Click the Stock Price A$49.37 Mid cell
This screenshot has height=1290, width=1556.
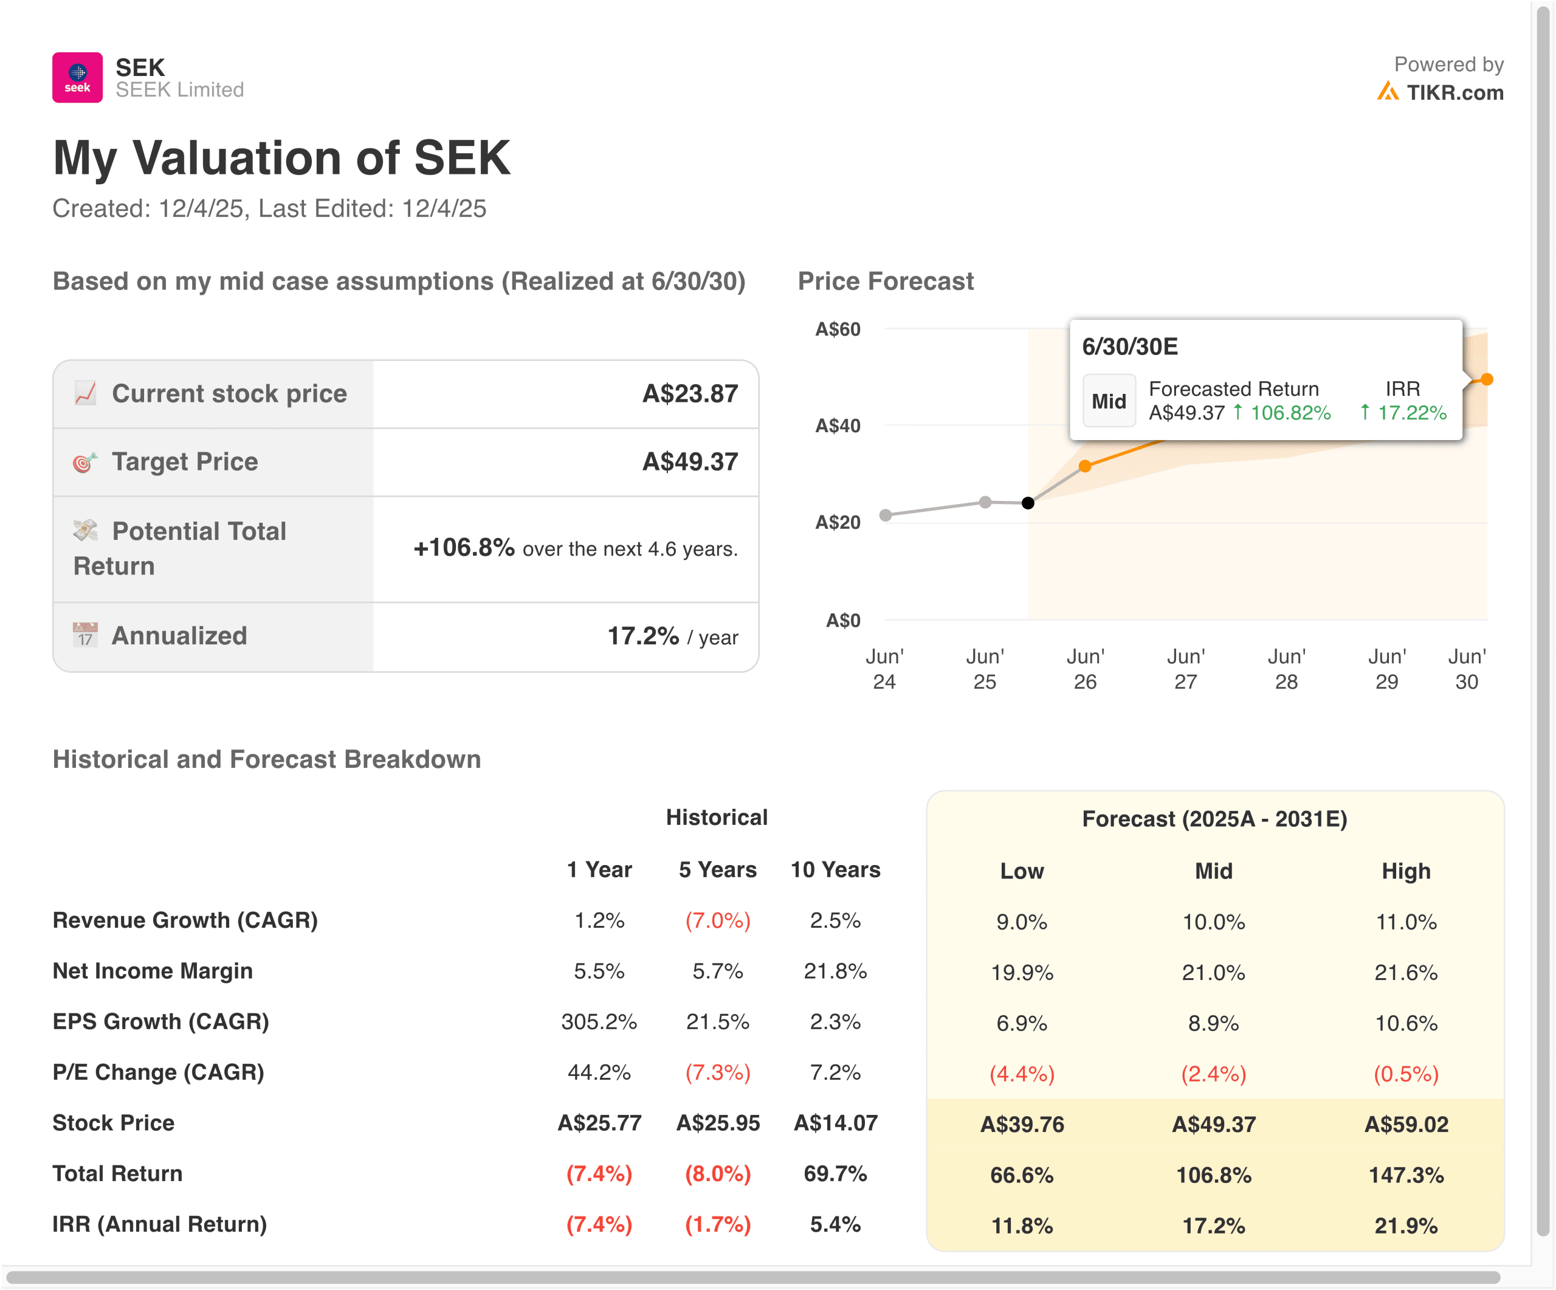click(x=1214, y=1124)
